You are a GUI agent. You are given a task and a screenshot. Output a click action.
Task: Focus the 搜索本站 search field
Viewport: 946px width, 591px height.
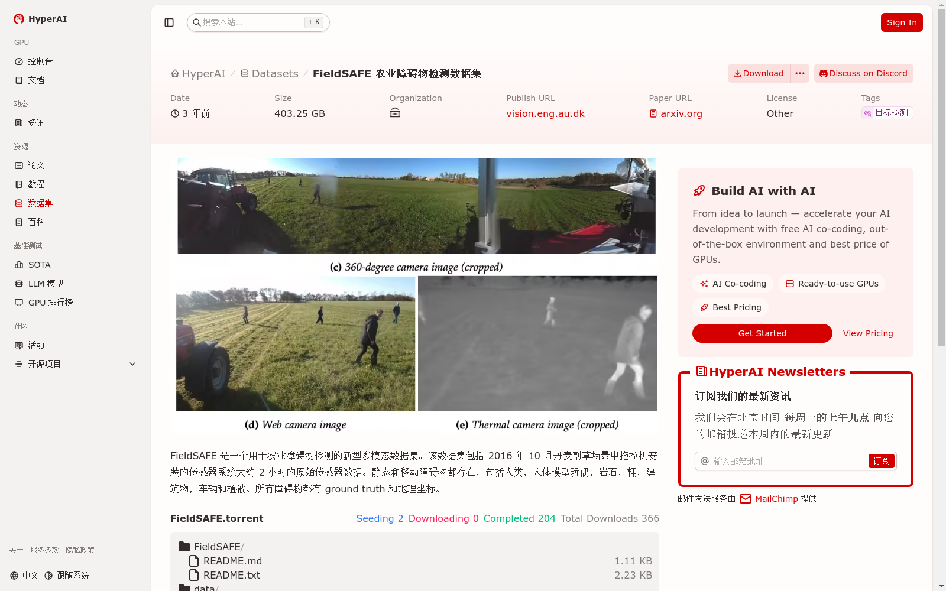click(258, 22)
